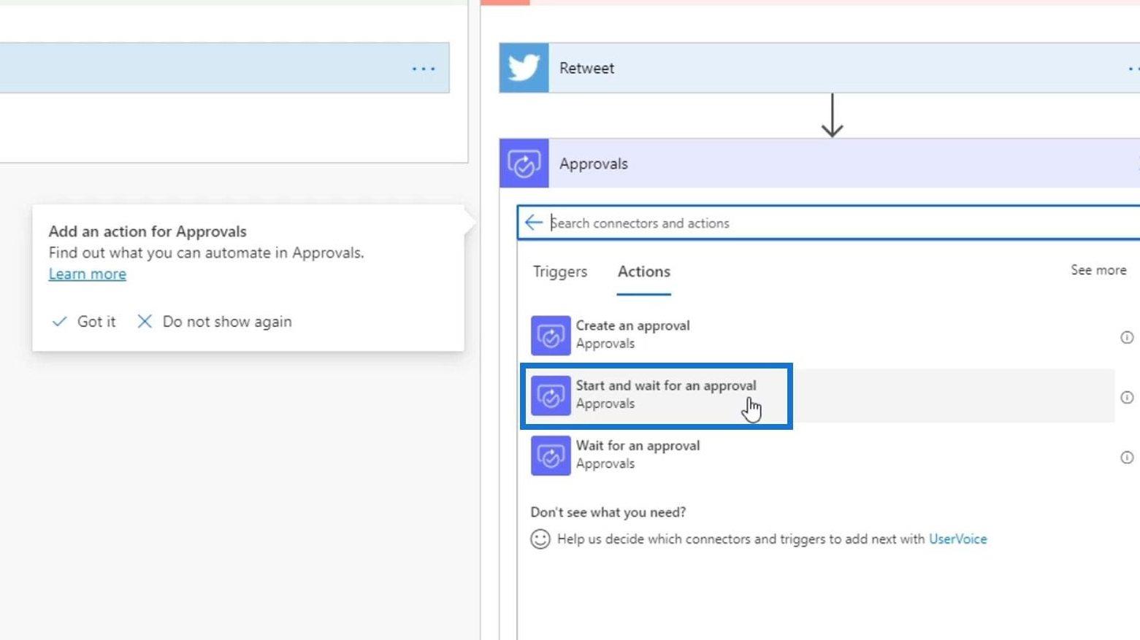Choose Do not show again
This screenshot has width=1140, height=640.
pos(227,322)
